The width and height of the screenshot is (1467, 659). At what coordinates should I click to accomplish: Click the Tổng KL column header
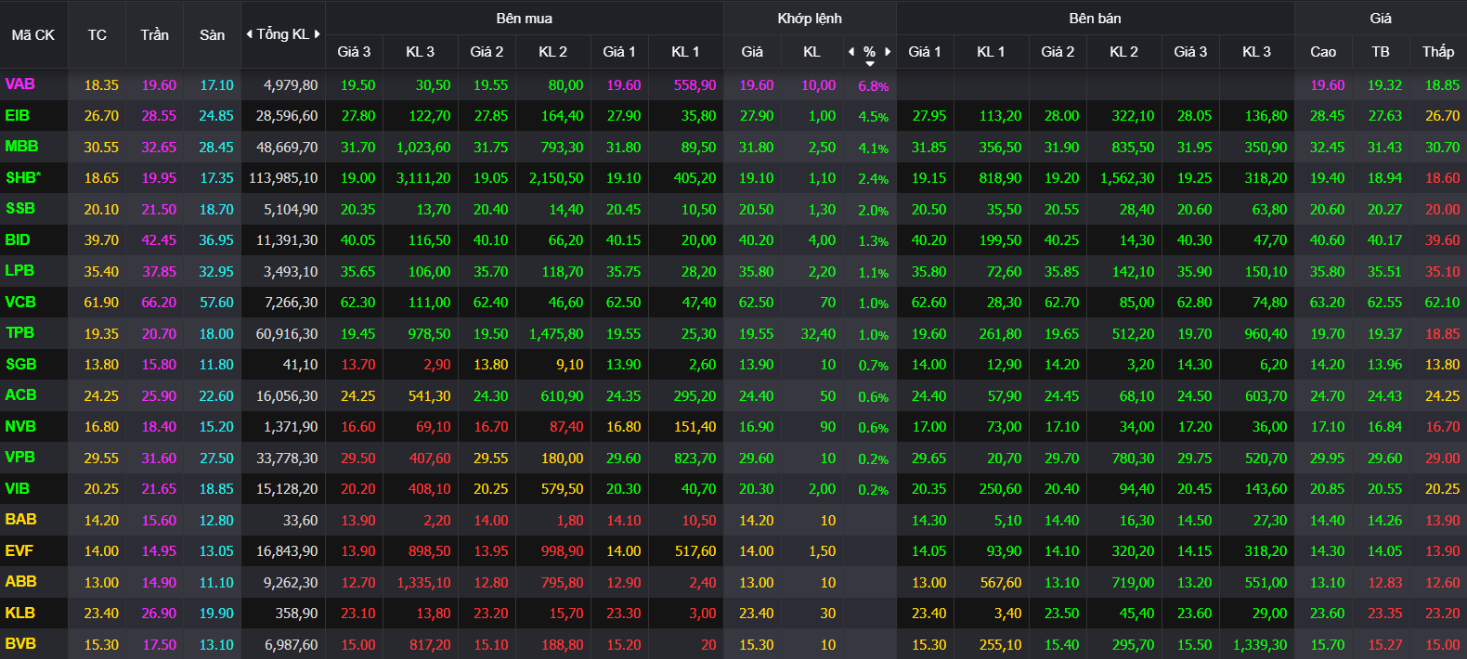pos(283,34)
